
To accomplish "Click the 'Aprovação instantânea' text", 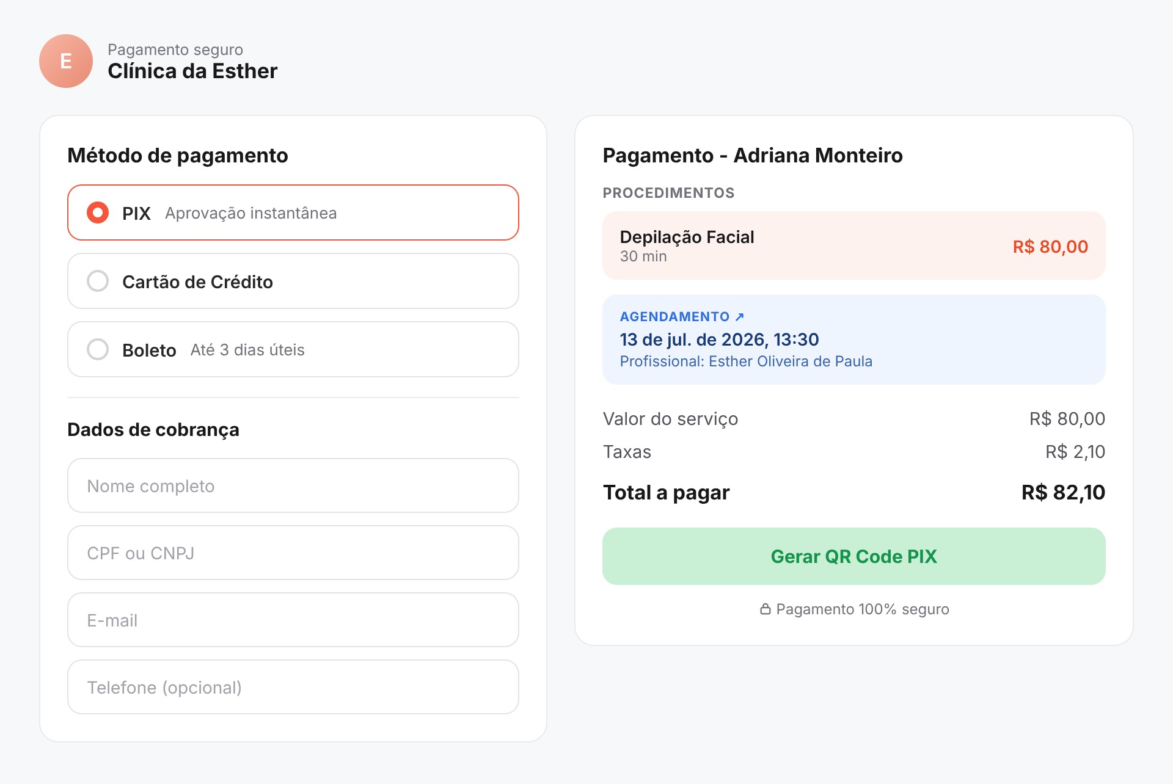I will (x=250, y=213).
